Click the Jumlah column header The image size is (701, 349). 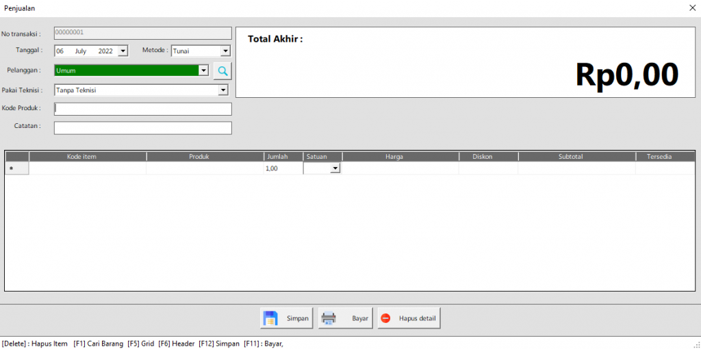283,157
